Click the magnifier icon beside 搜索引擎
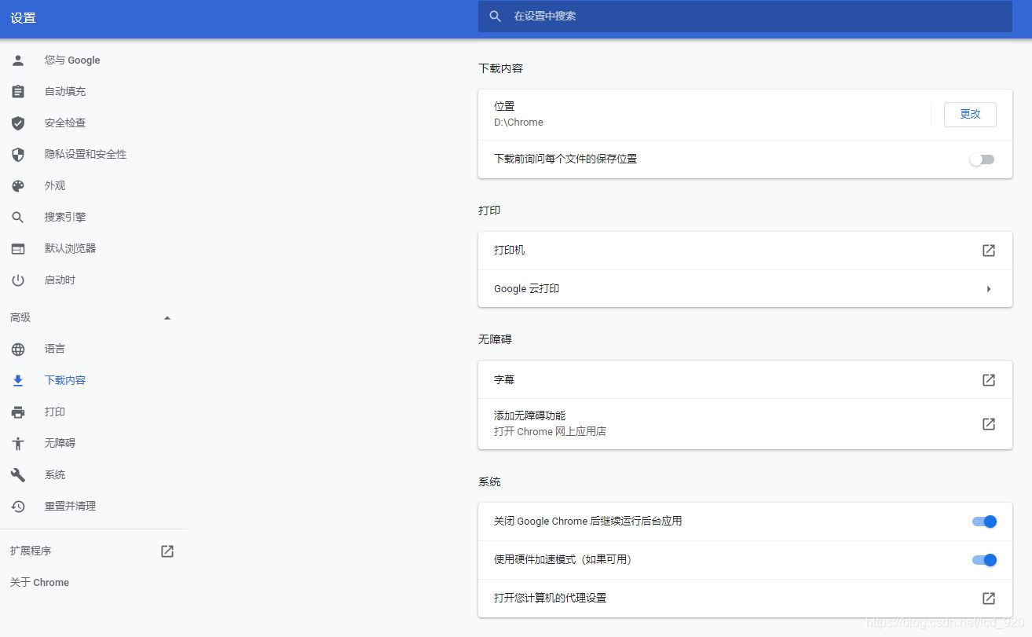1032x637 pixels. coord(18,218)
